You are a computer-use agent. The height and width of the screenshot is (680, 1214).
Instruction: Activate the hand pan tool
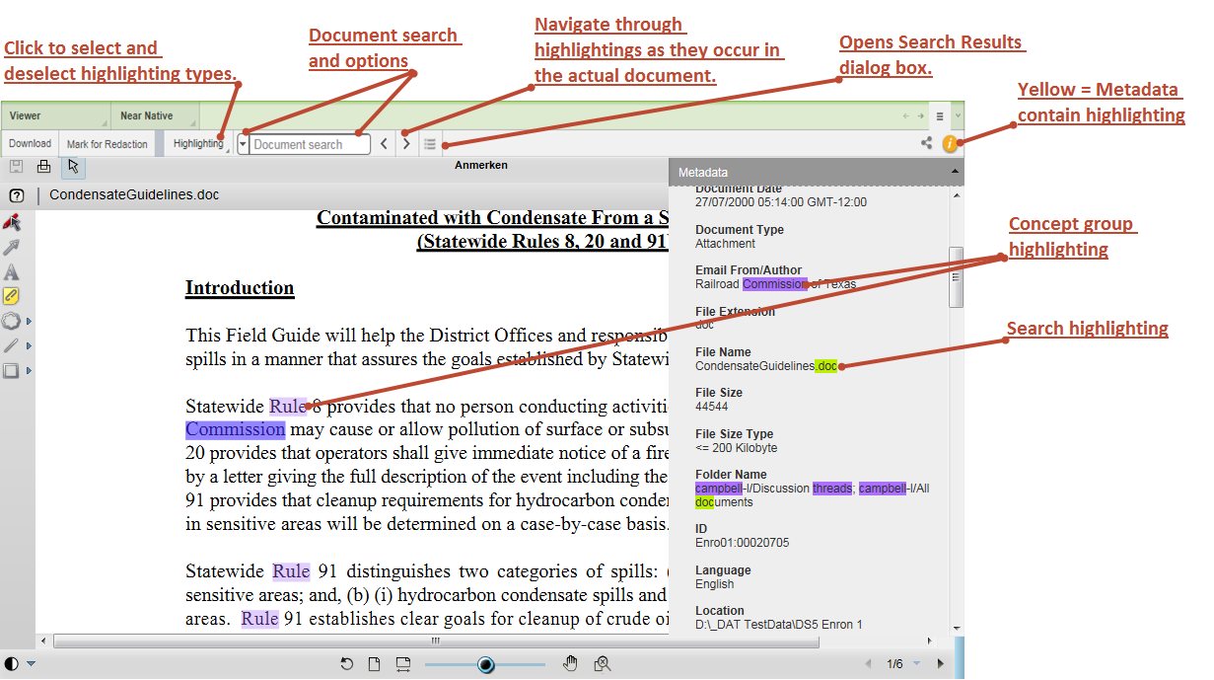pos(570,664)
